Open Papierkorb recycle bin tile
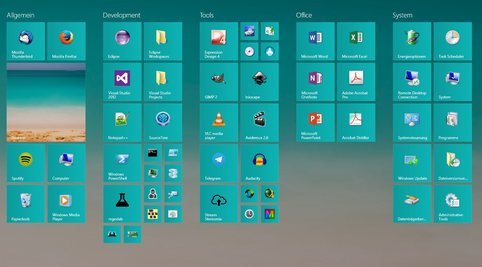 26,204
